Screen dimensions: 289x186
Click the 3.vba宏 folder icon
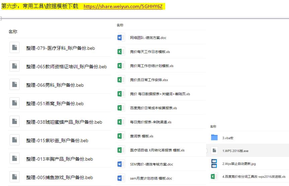pos(214,138)
